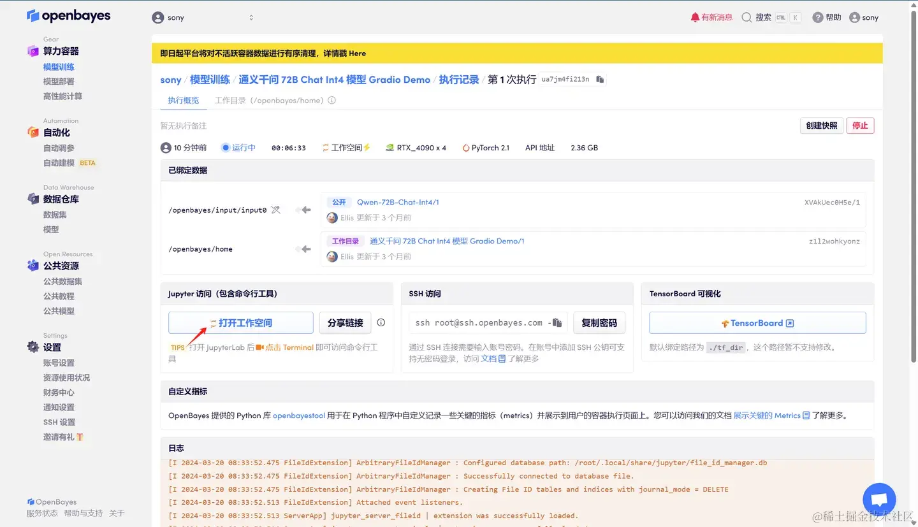Click the 自动化 sidebar heading

click(56, 133)
